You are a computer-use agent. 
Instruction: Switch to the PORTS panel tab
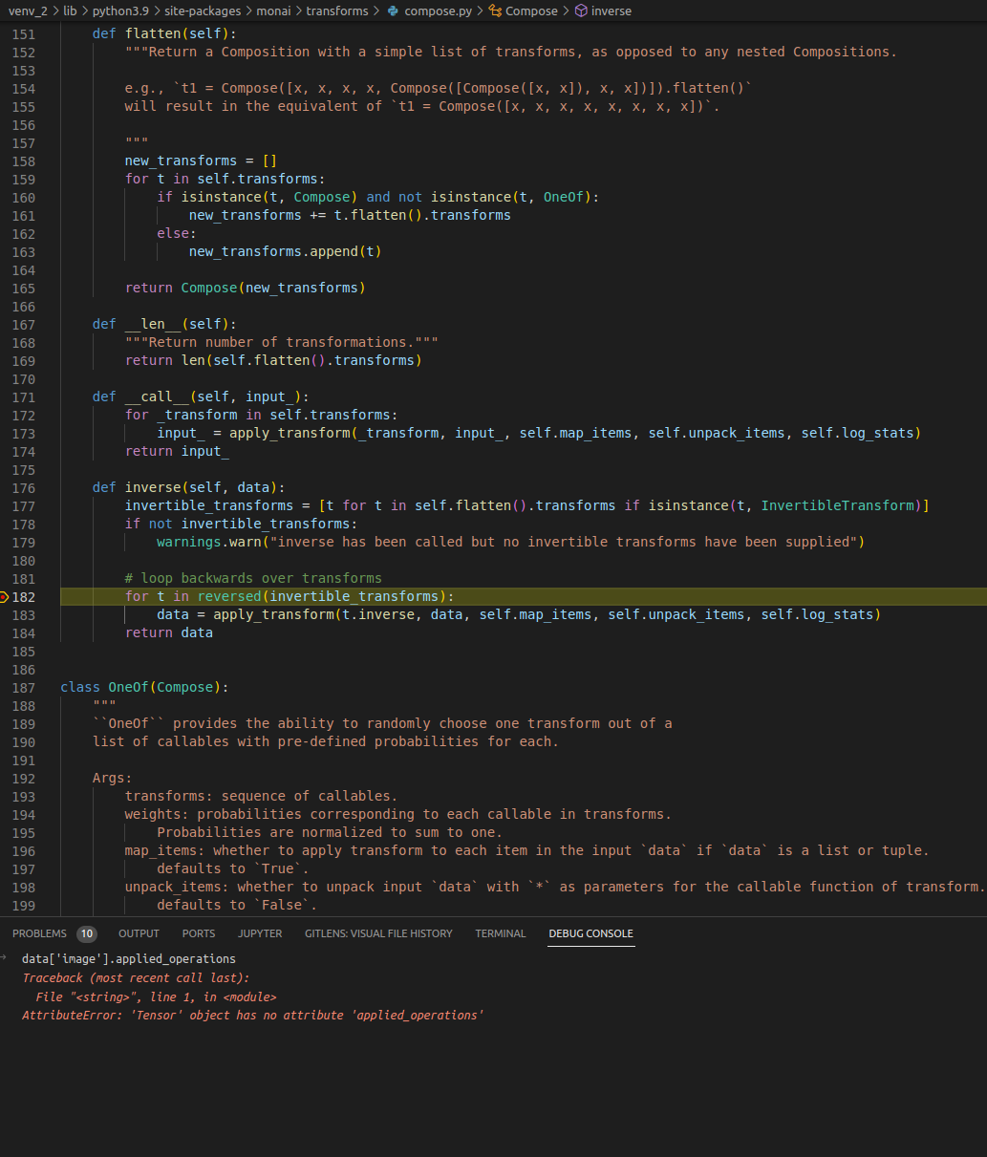(x=199, y=933)
